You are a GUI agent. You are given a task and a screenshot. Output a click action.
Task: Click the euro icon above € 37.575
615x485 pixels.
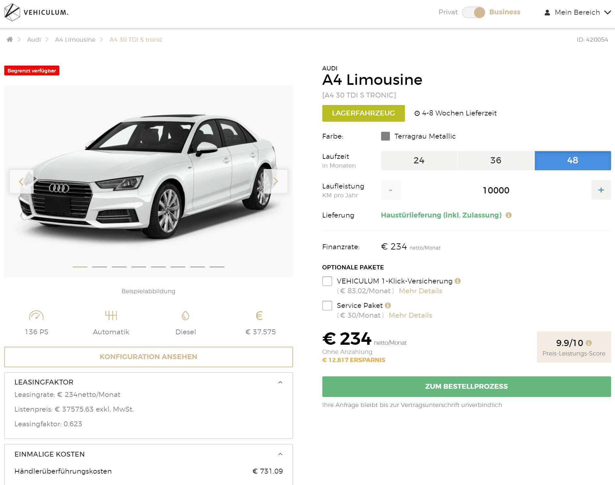pyautogui.click(x=259, y=315)
